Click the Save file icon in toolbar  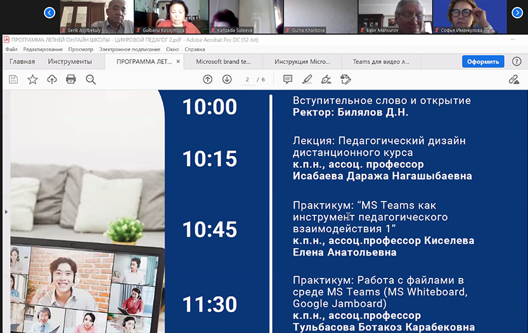pyautogui.click(x=13, y=79)
